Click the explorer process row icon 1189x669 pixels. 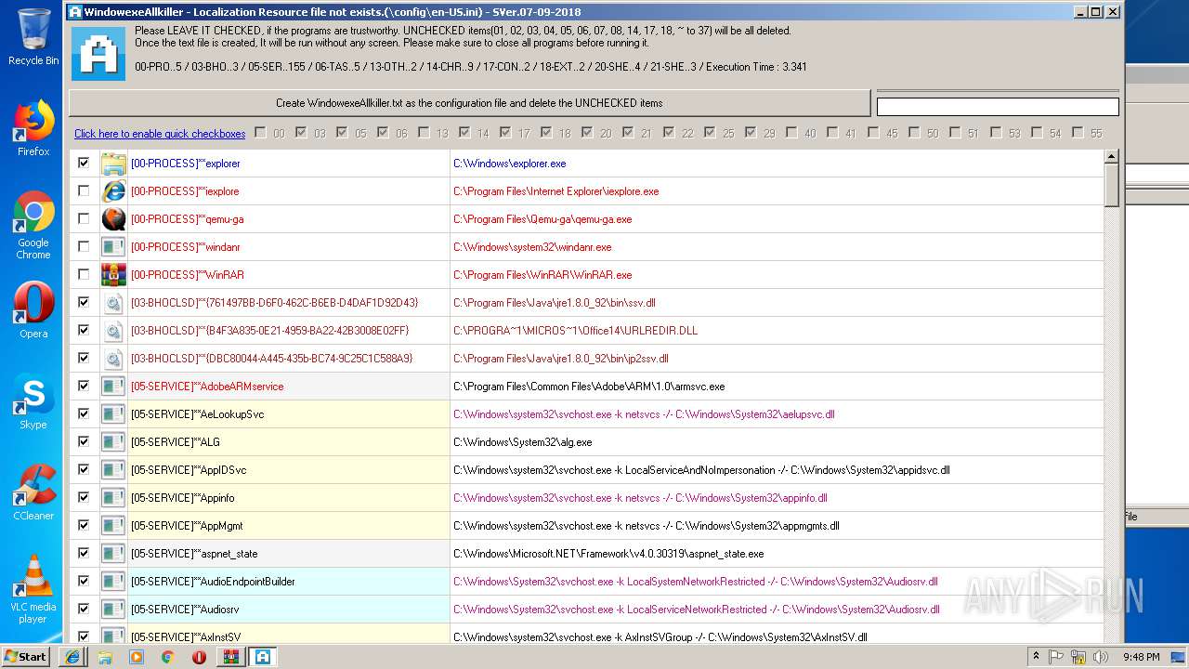click(x=113, y=164)
